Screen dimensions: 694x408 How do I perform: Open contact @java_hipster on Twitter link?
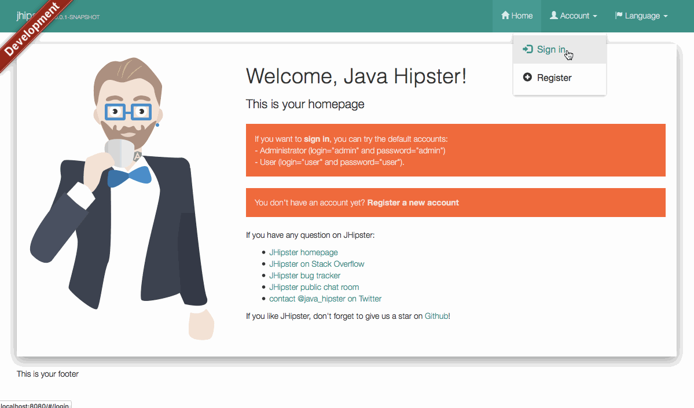click(x=325, y=299)
